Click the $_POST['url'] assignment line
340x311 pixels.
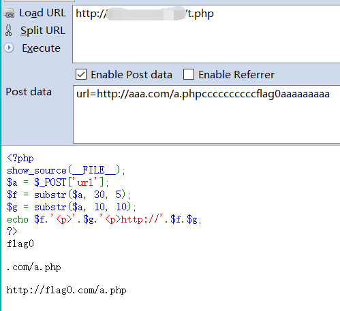[x=58, y=182]
